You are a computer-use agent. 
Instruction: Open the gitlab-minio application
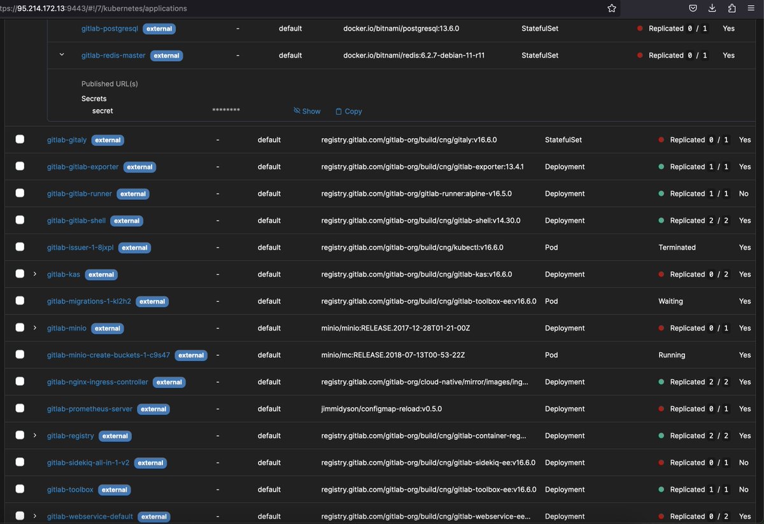tap(67, 329)
